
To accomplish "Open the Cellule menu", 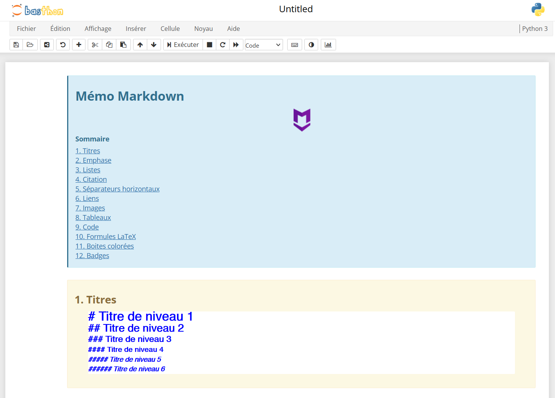I will tap(170, 29).
